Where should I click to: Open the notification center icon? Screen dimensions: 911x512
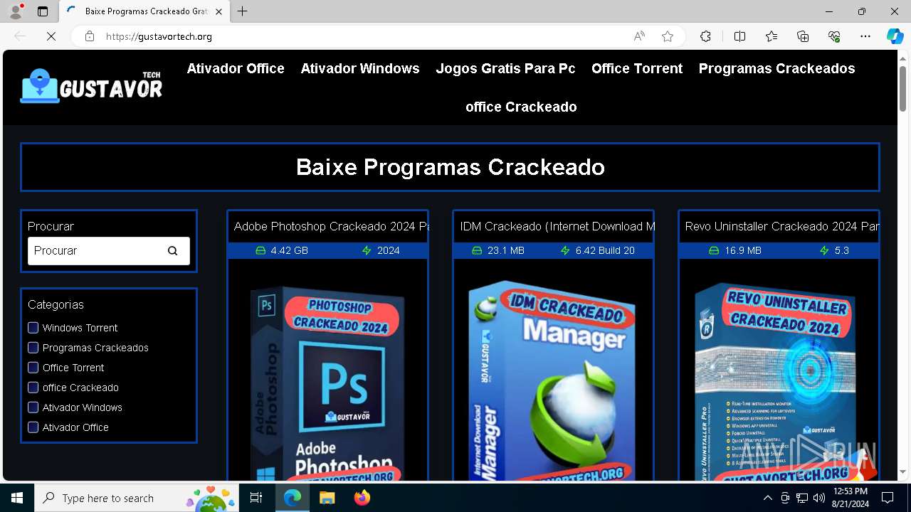coord(888,498)
